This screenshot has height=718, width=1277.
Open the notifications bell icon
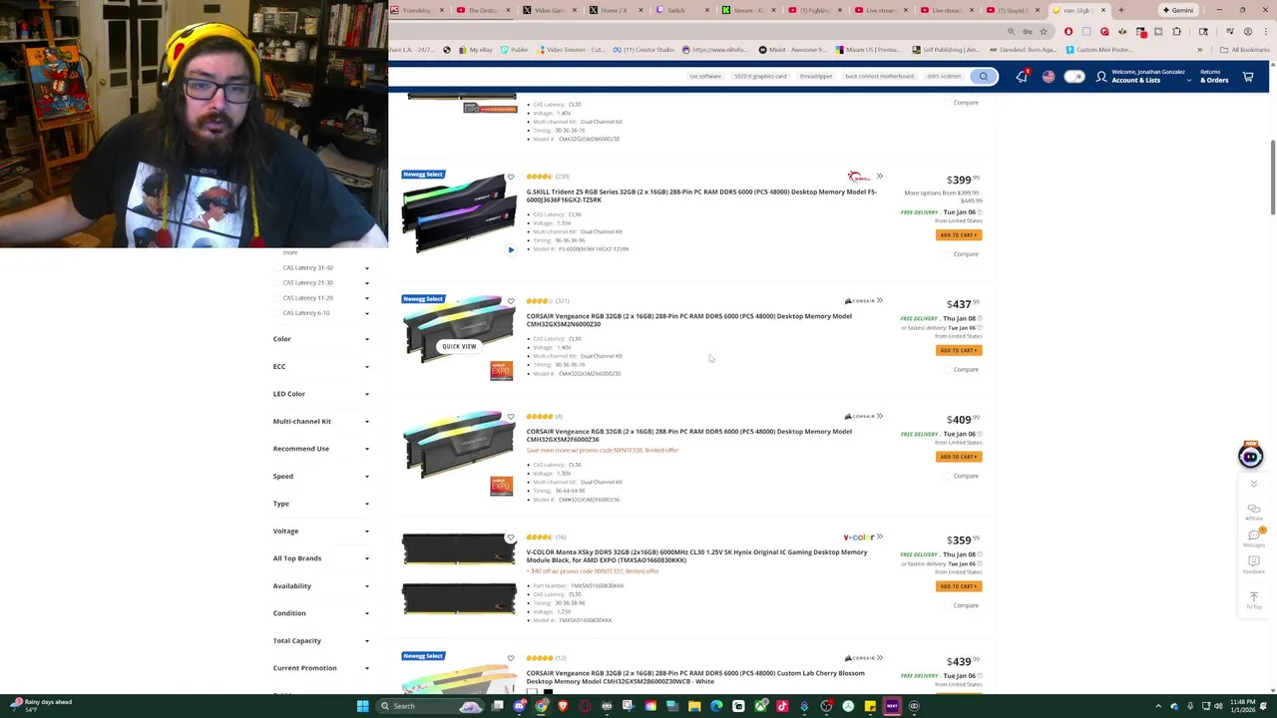click(1022, 77)
